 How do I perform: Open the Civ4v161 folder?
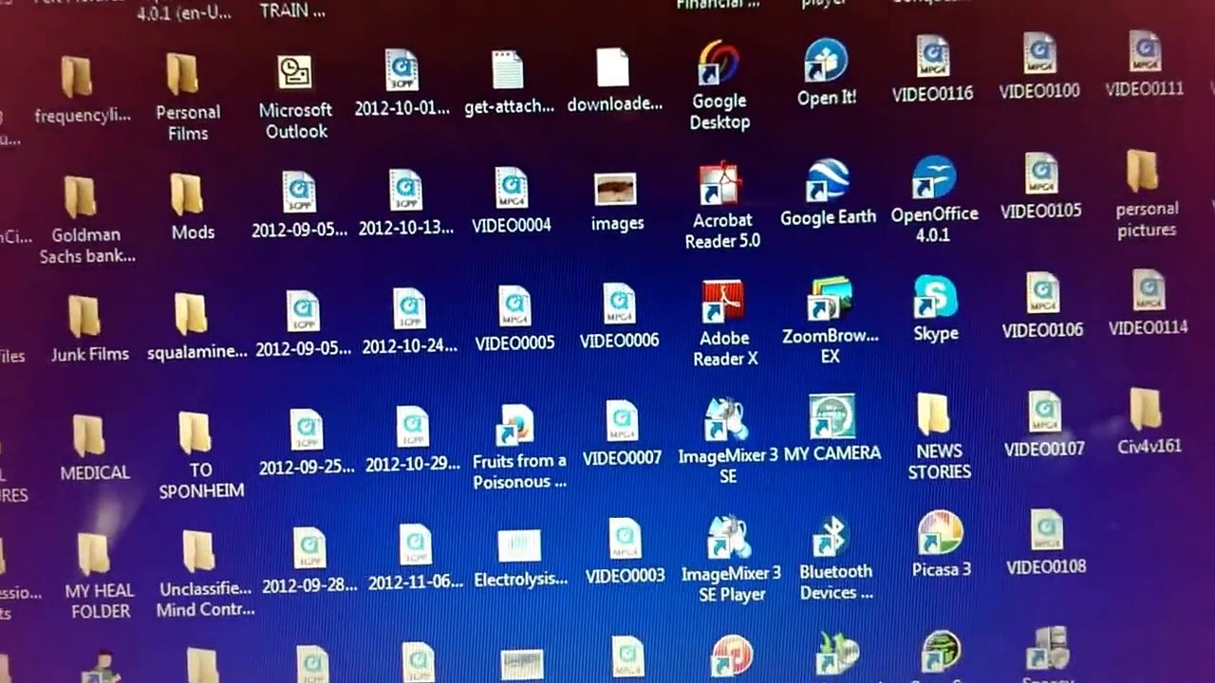[1145, 409]
